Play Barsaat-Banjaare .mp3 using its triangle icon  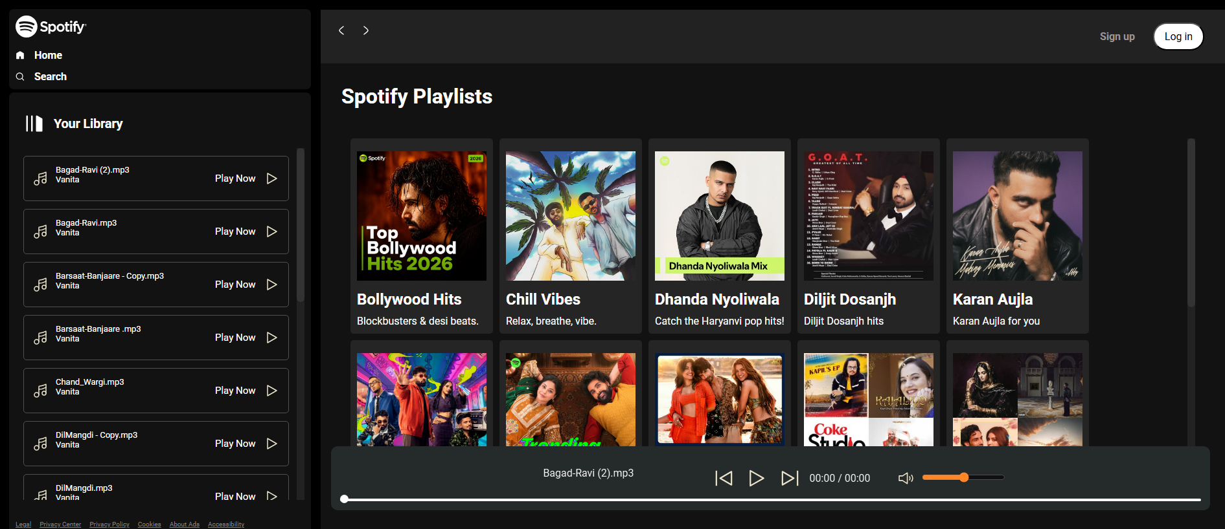click(x=272, y=338)
